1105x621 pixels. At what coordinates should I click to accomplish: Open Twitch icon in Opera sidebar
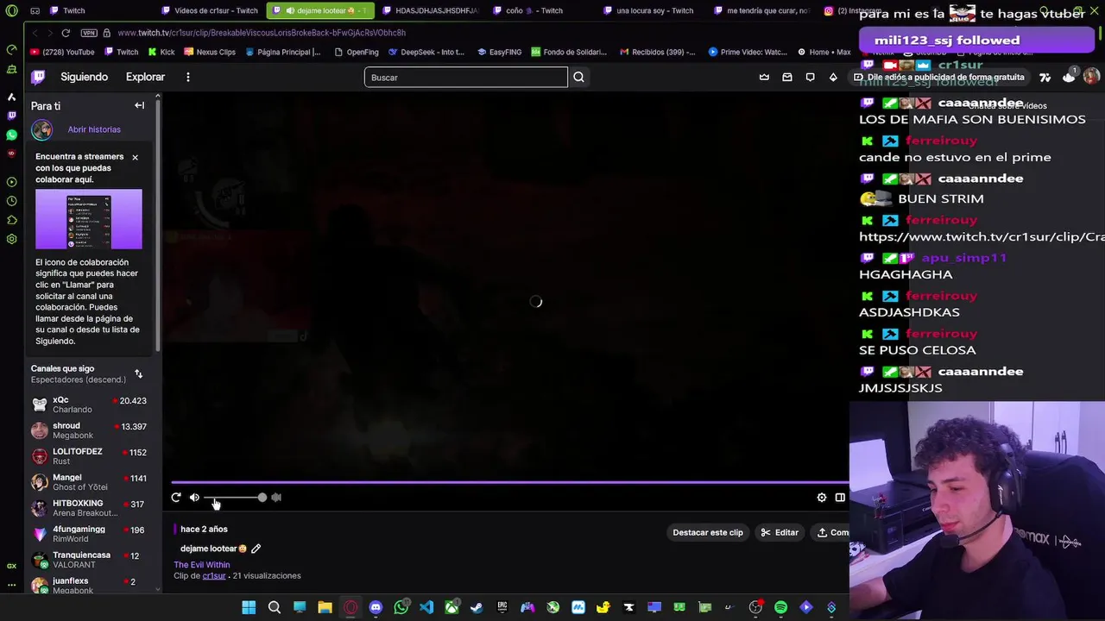(11, 116)
